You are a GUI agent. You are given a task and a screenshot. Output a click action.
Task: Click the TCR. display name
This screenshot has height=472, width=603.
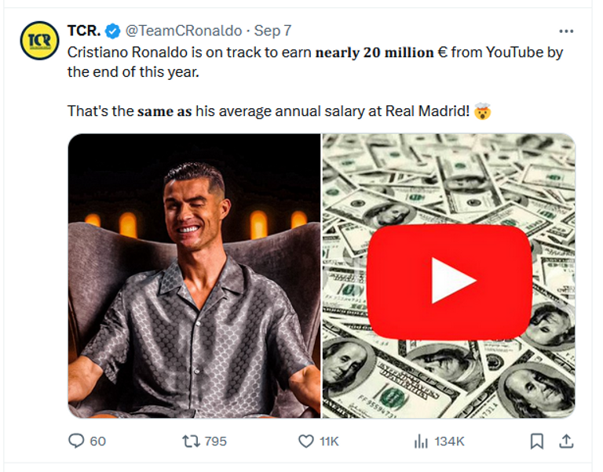click(x=84, y=31)
